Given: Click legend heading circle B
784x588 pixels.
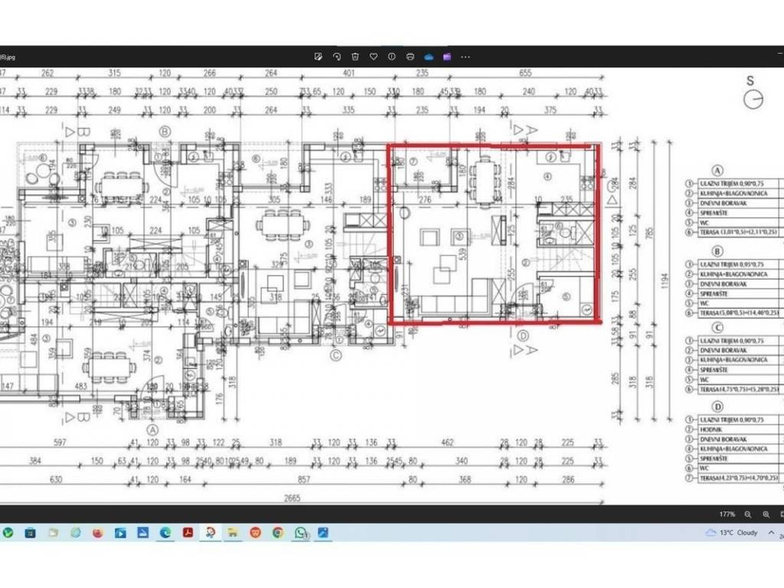Looking at the screenshot, I should pyautogui.click(x=717, y=251).
